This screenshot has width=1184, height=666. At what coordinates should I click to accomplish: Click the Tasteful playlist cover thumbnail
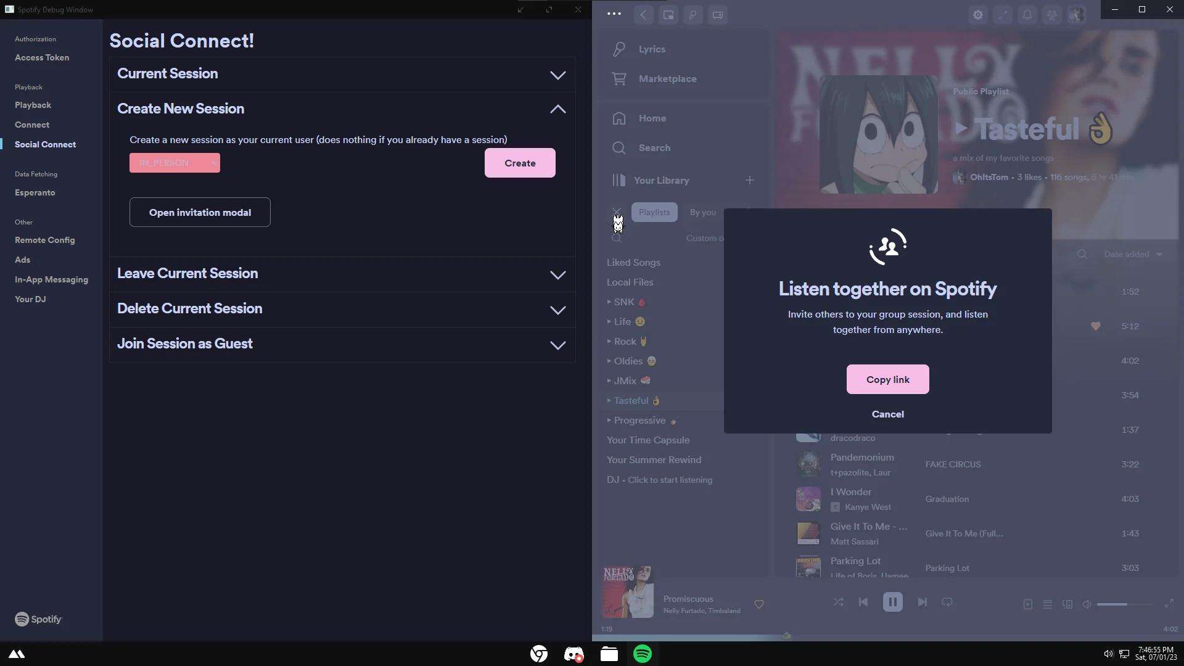coord(878,134)
